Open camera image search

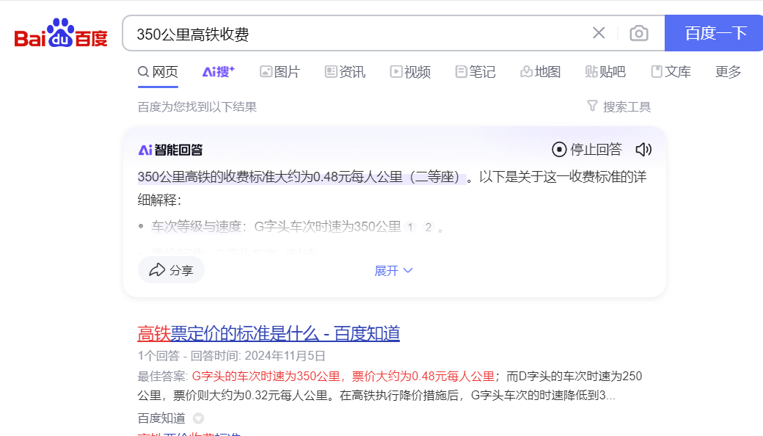click(x=639, y=33)
